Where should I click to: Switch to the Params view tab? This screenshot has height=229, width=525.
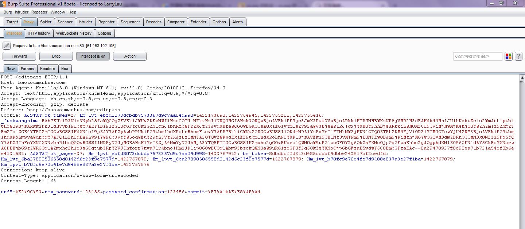point(27,69)
